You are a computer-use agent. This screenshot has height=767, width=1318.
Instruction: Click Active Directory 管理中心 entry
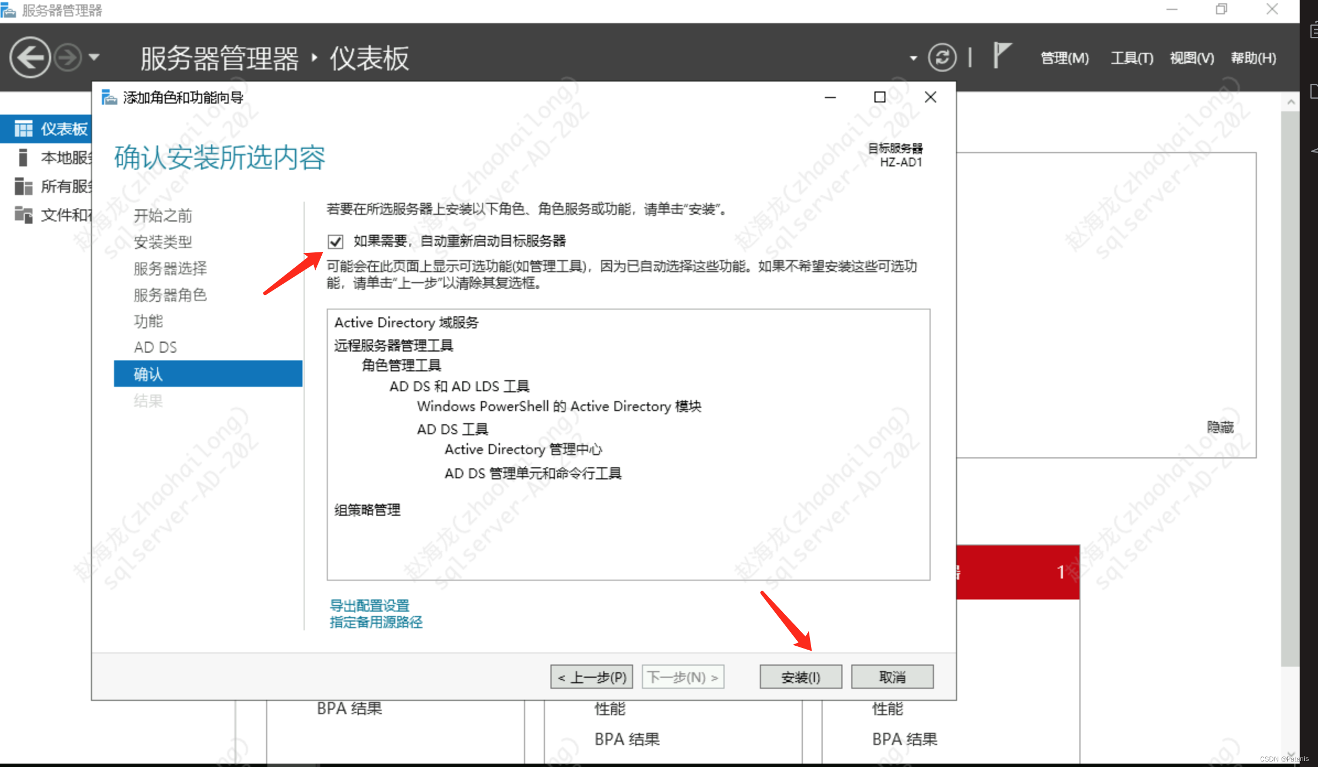523,450
